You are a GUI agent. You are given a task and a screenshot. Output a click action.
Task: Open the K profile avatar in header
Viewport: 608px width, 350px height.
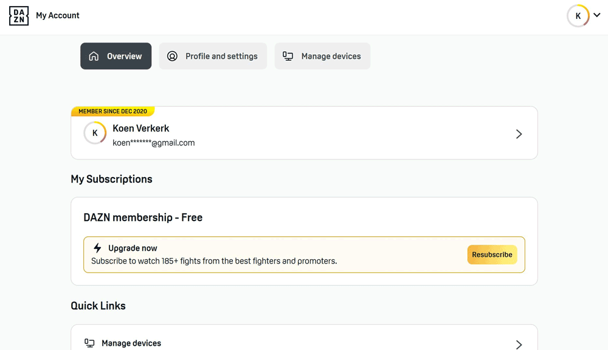point(578,16)
